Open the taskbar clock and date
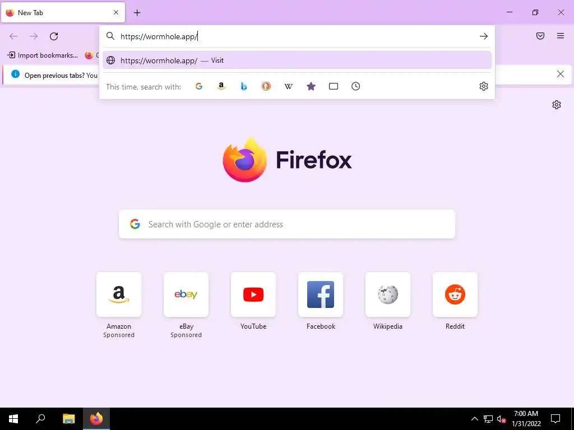Screen dimensions: 574x430 526,419
